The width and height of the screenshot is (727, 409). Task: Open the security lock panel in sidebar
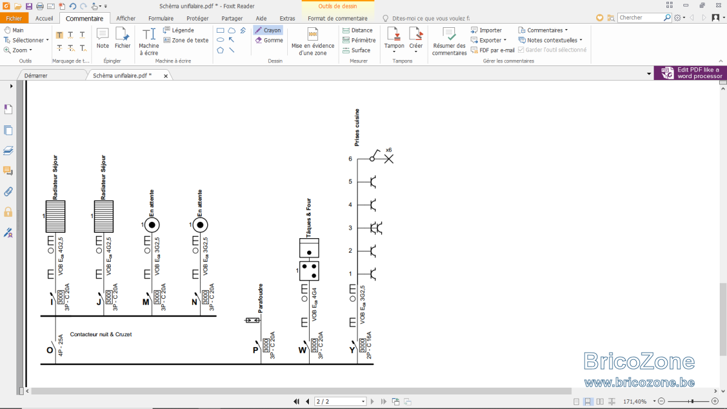tap(8, 212)
